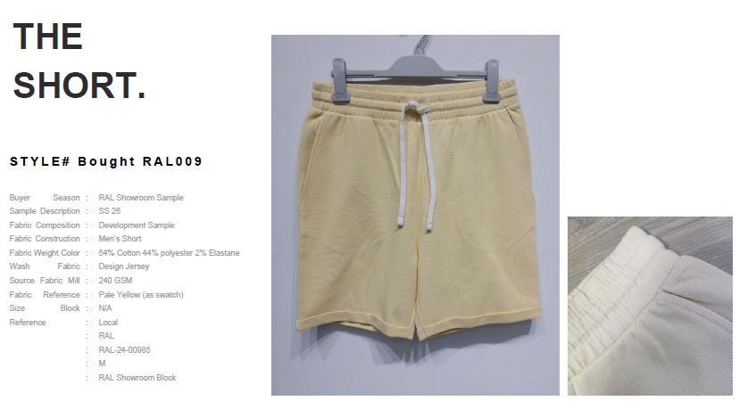Select the 'Men's Short' text

coord(120,239)
